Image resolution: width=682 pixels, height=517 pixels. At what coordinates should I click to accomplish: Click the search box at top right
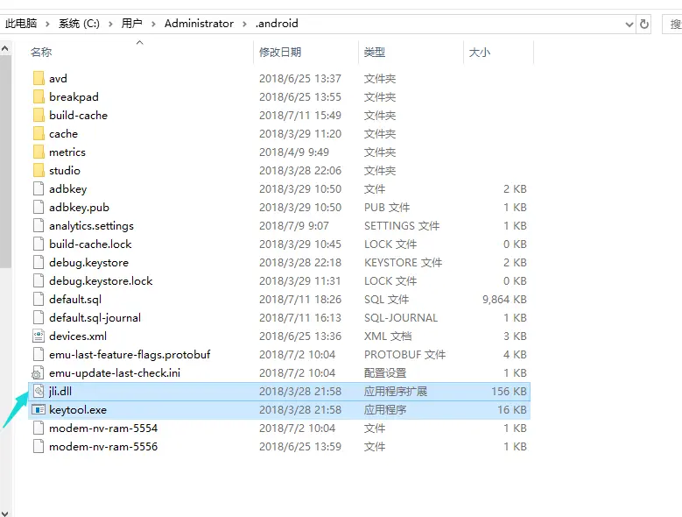672,24
